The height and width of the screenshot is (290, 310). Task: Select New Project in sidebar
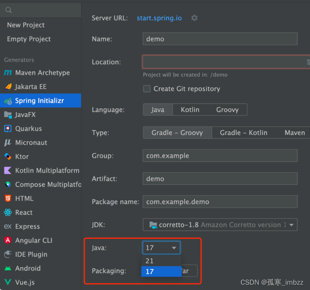[x=26, y=25]
